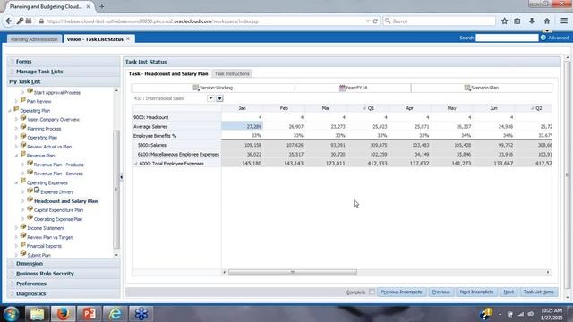
Task: Open the browser hamburger menu
Action: pos(564,21)
